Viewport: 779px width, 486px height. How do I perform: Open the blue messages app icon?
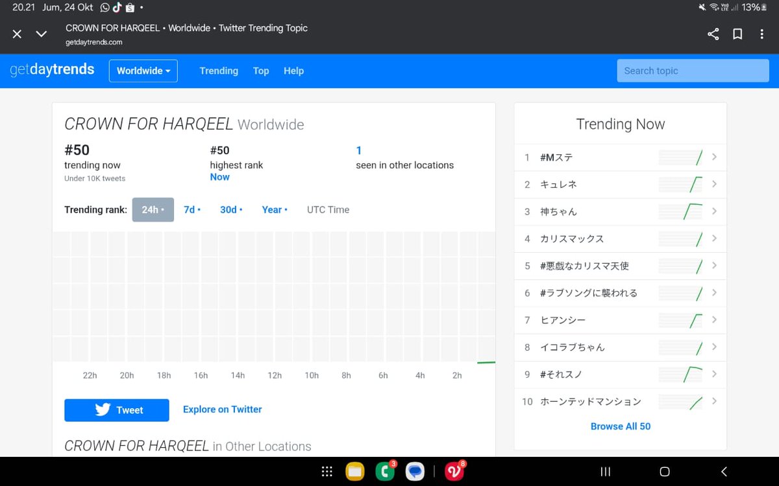tap(415, 472)
